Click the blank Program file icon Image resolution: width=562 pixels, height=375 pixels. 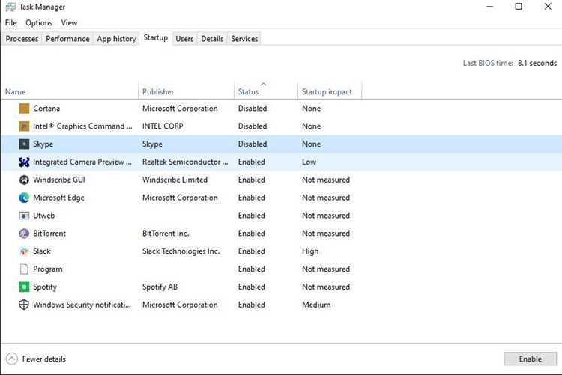click(24, 269)
